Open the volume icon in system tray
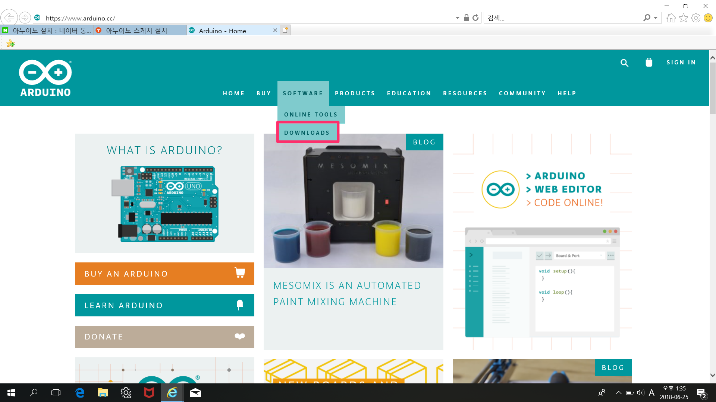This screenshot has width=716, height=402. point(640,393)
